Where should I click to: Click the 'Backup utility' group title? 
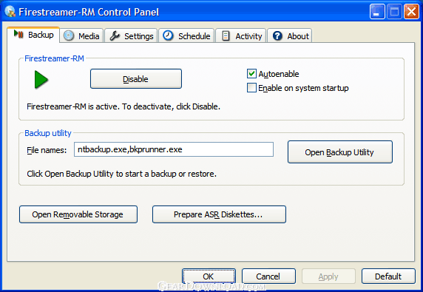coord(48,133)
